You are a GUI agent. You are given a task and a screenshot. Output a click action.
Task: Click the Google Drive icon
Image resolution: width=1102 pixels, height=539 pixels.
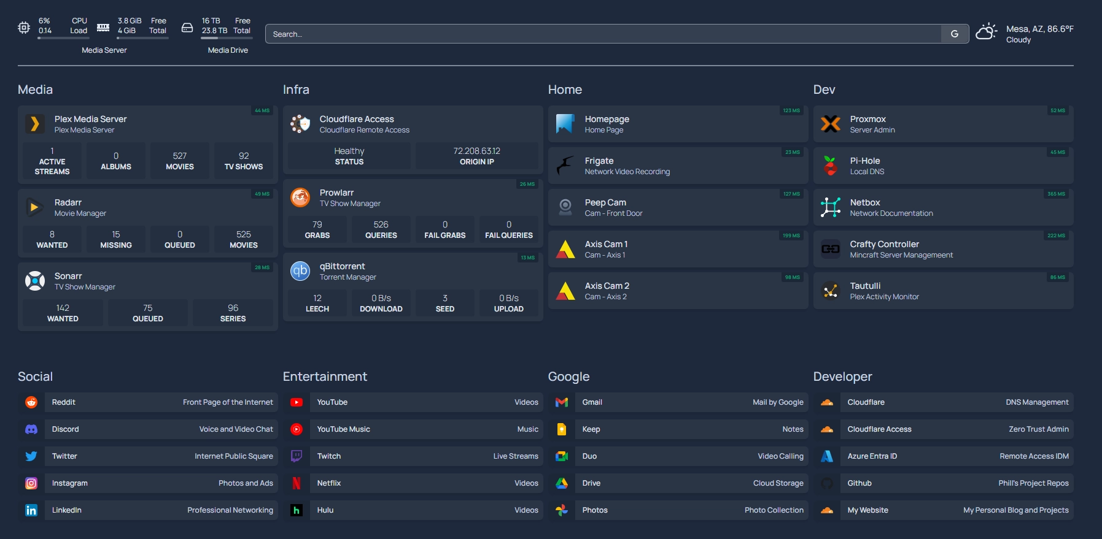(x=562, y=483)
